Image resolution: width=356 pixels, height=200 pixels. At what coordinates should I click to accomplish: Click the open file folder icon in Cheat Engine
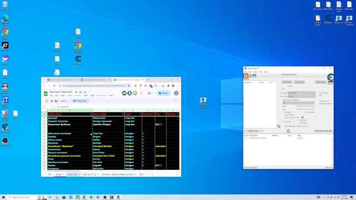pyautogui.click(x=250, y=76)
